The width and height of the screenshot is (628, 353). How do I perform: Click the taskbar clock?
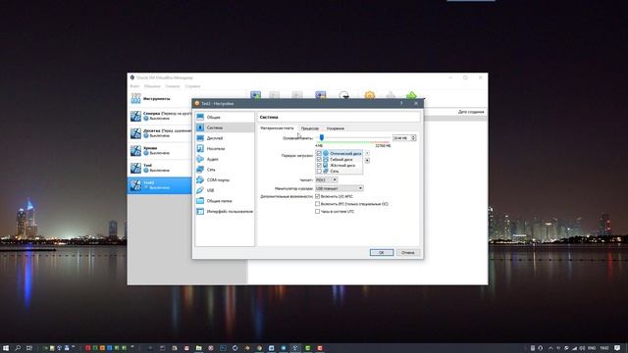604,348
